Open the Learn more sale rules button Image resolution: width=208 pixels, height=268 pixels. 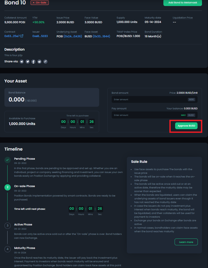(186, 242)
